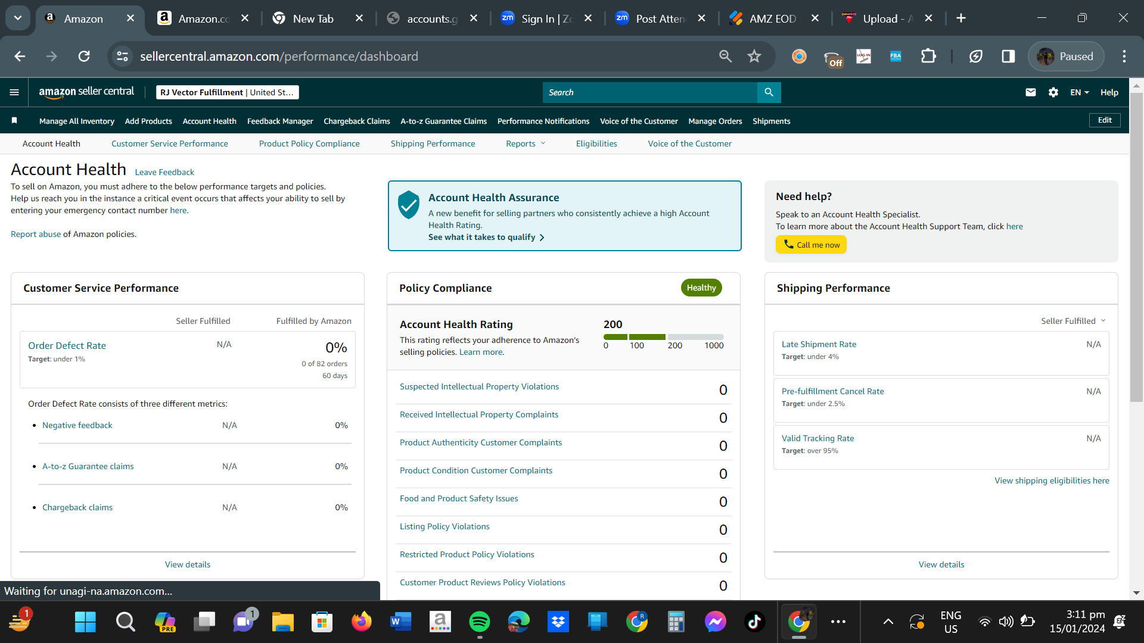Viewport: 1144px width, 643px height.
Task: Click the site information icon in address bar
Action: point(122,56)
